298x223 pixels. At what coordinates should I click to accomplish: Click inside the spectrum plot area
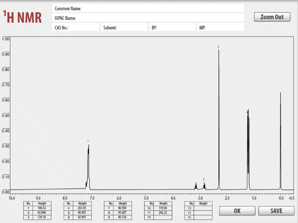click(x=146, y=116)
